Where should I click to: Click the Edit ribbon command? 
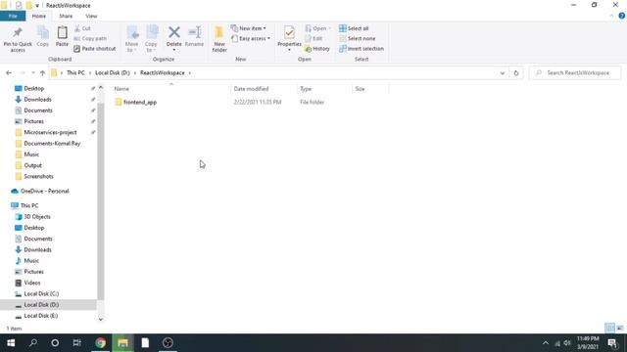pos(313,38)
